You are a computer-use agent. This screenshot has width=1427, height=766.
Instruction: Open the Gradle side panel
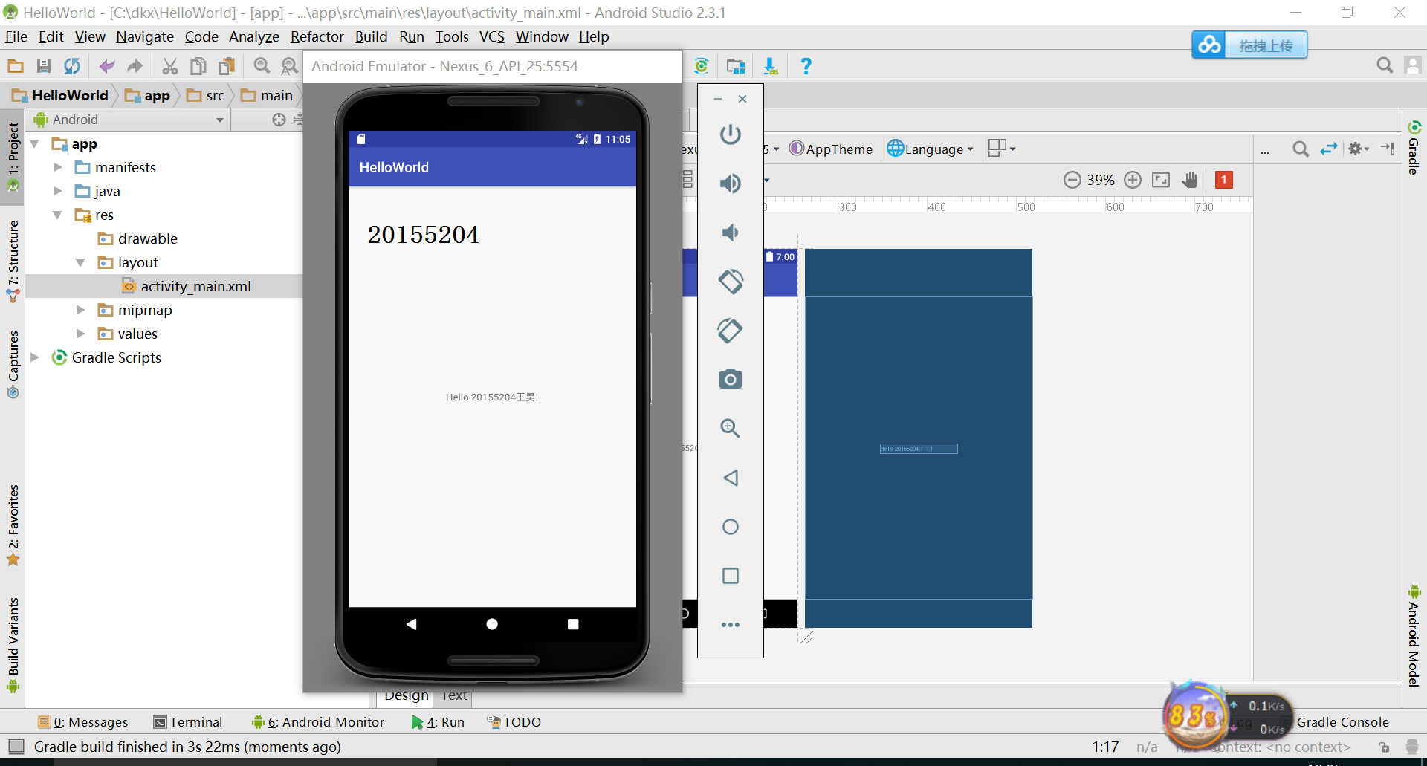(1414, 147)
